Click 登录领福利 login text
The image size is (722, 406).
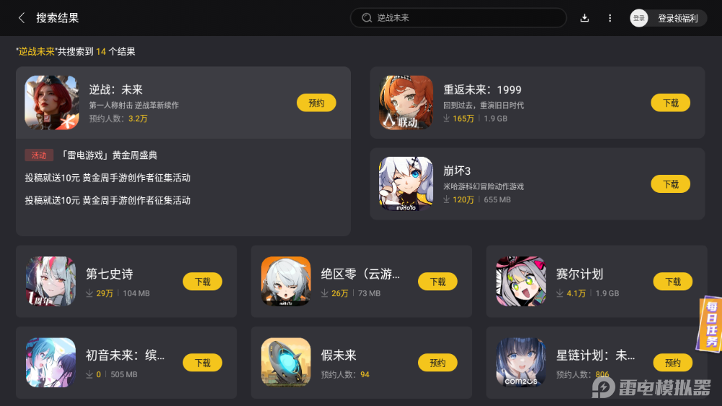pyautogui.click(x=678, y=19)
